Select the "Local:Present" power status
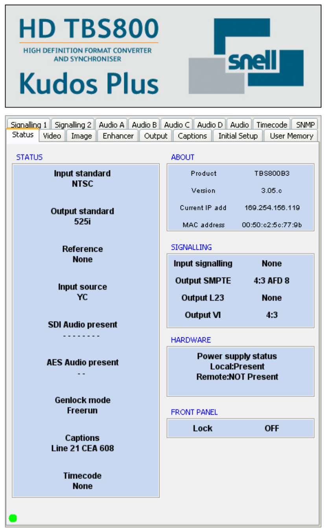326x529 pixels. [237, 367]
